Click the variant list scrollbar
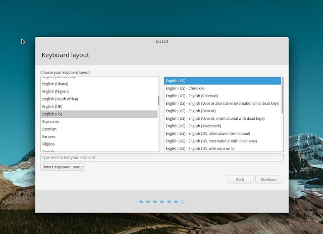 pyautogui.click(x=282, y=96)
